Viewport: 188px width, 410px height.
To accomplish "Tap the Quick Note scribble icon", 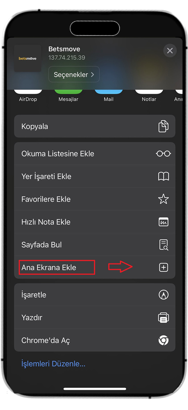I will tap(163, 222).
